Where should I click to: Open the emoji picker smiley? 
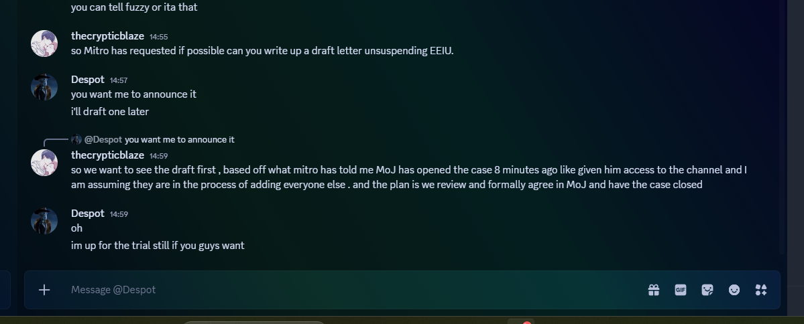[x=734, y=291]
